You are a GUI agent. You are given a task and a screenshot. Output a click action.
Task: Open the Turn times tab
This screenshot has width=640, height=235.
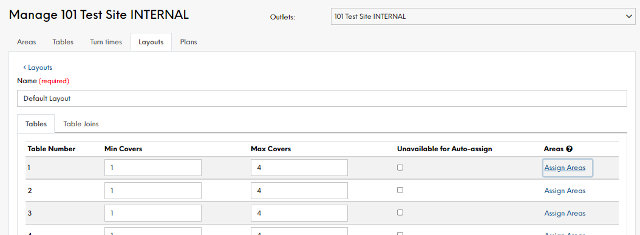(106, 42)
